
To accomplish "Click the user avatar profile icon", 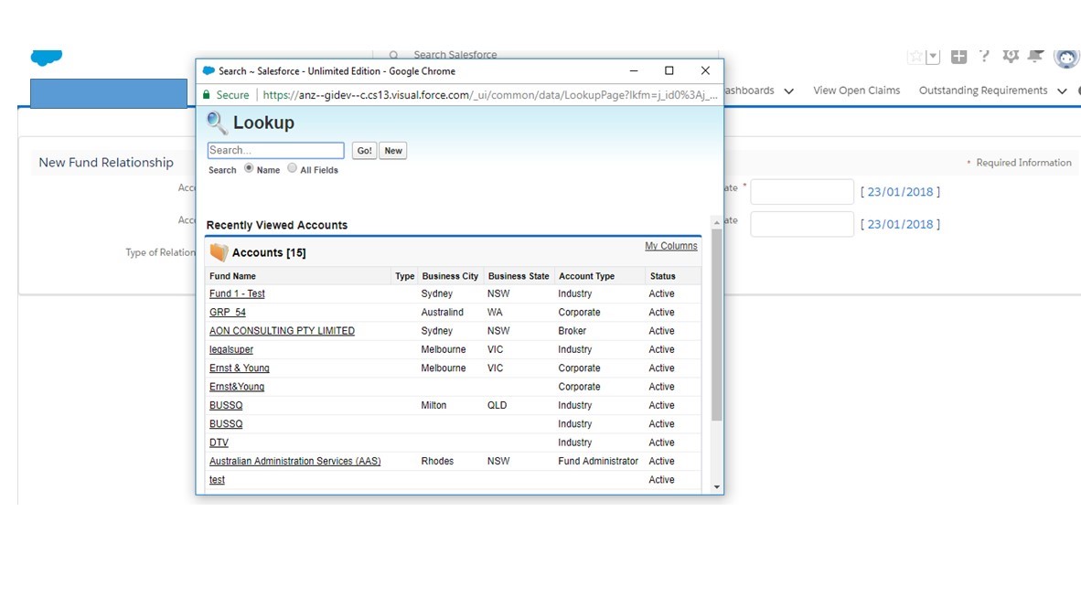I will (x=1066, y=58).
